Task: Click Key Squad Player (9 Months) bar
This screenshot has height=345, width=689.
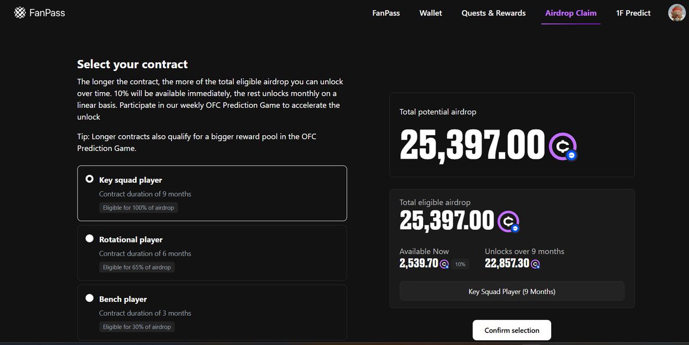Action: 512,291
